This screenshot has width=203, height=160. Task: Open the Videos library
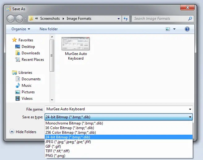(x=27, y=99)
